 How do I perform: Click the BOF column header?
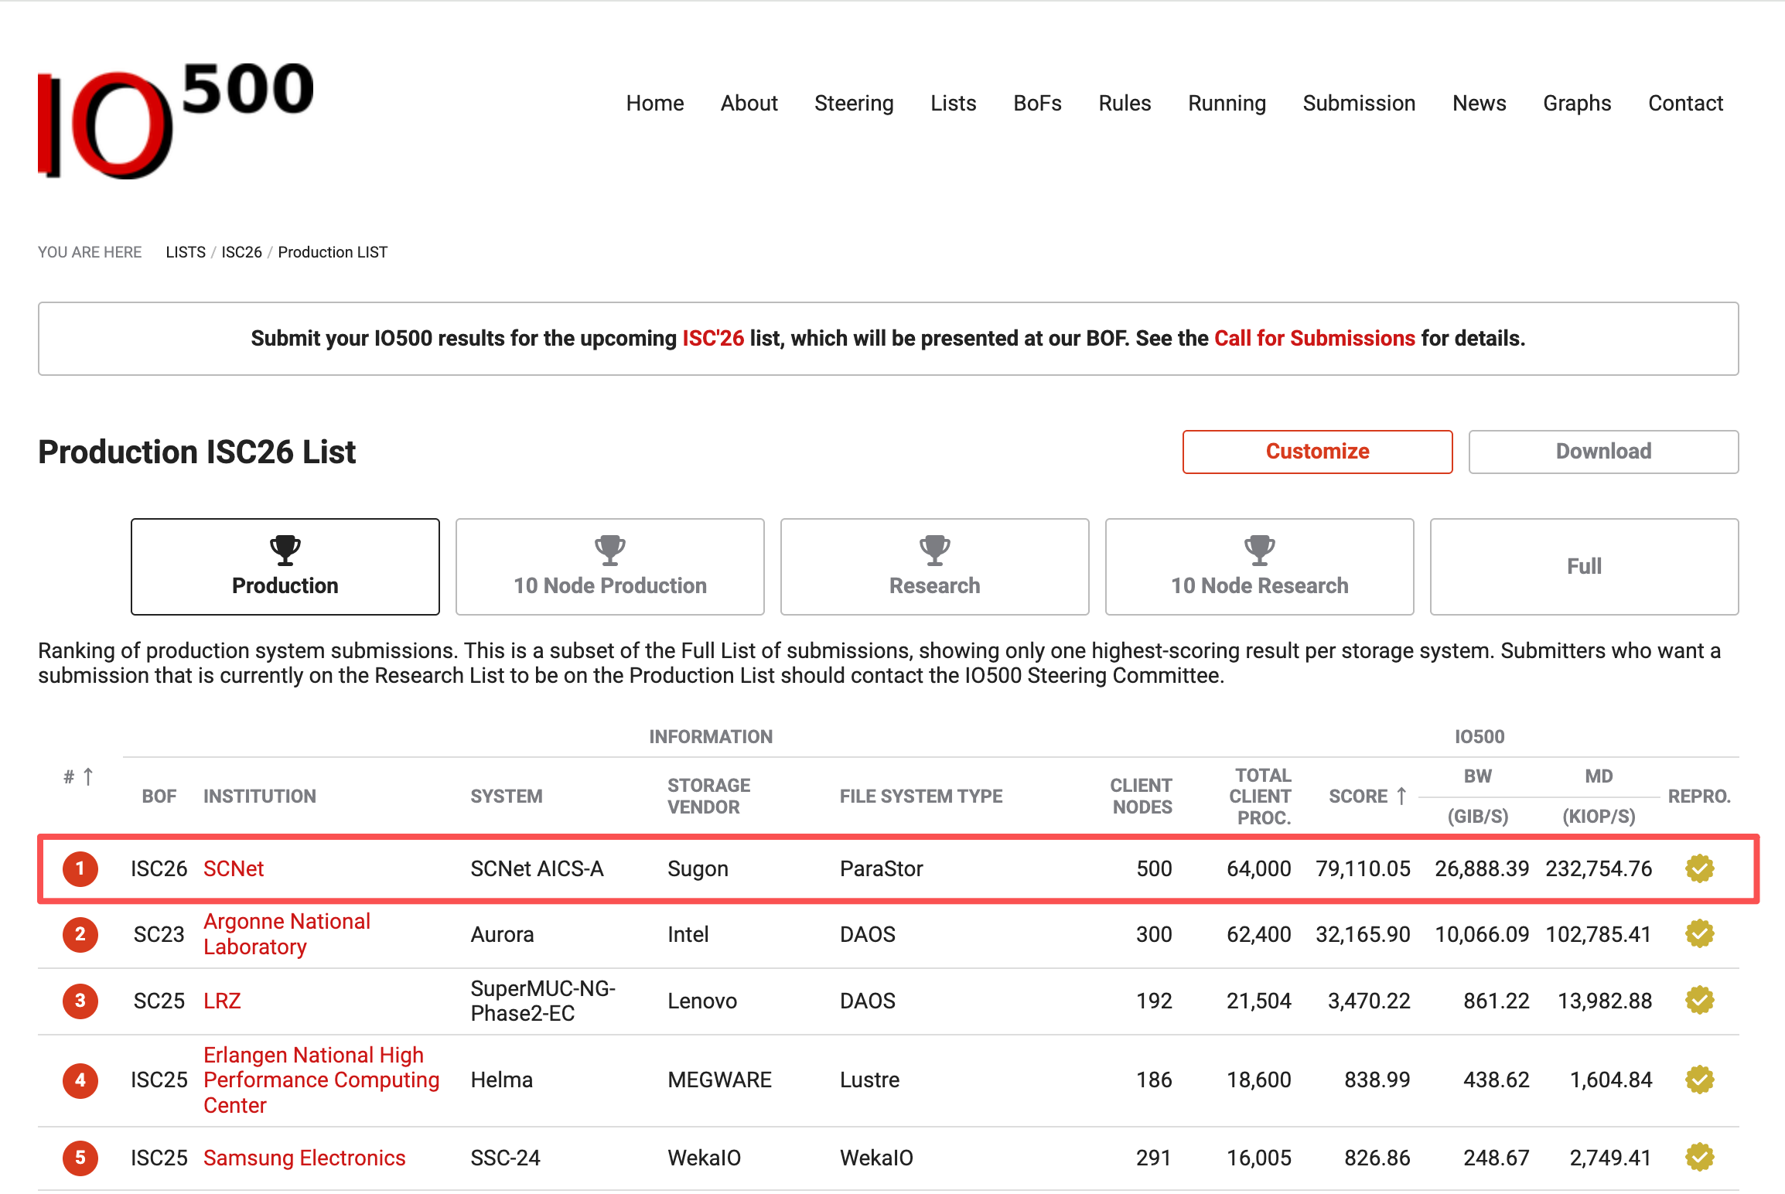tap(159, 796)
